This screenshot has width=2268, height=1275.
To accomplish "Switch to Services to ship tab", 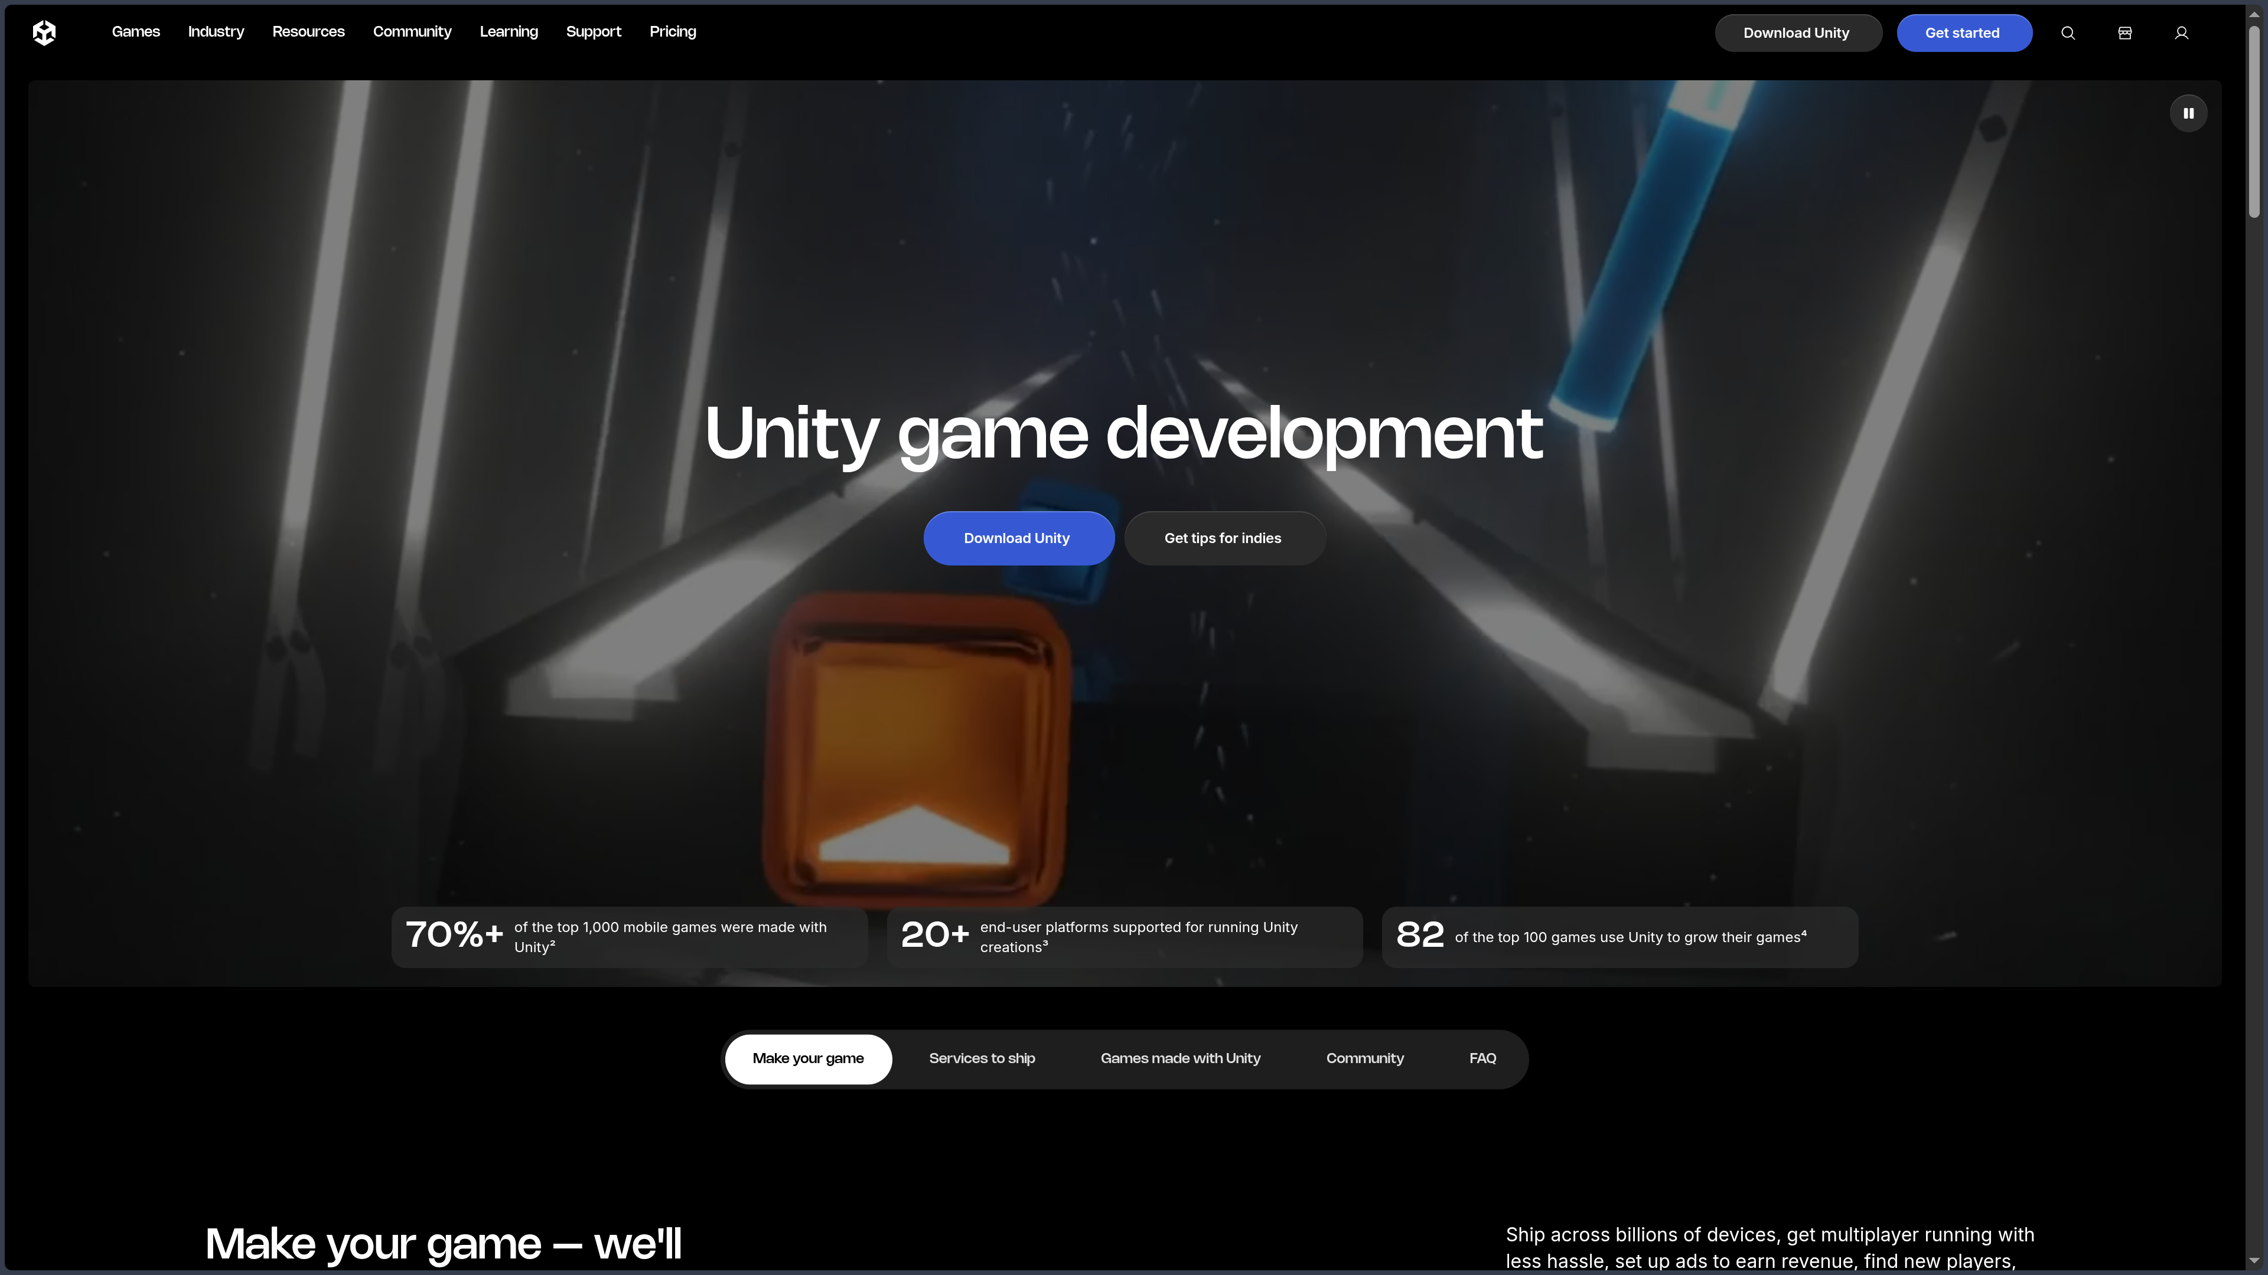I will [982, 1058].
